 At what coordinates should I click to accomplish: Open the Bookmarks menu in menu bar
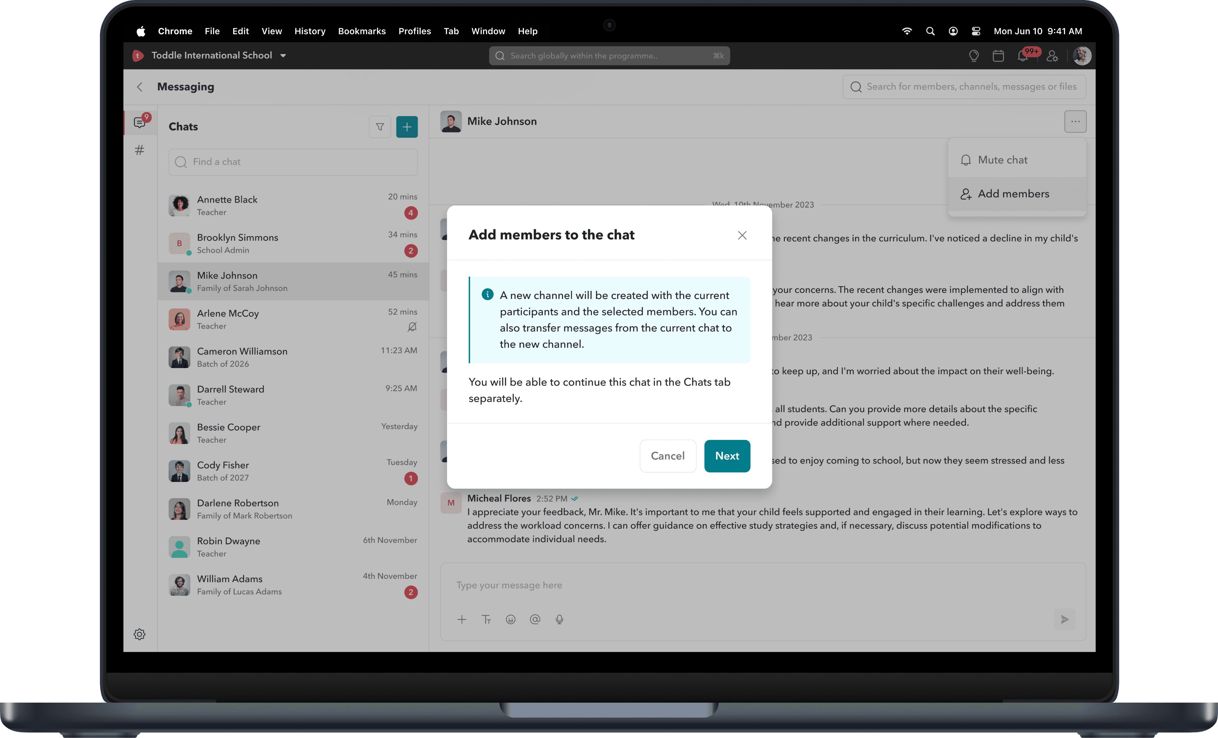pos(361,31)
